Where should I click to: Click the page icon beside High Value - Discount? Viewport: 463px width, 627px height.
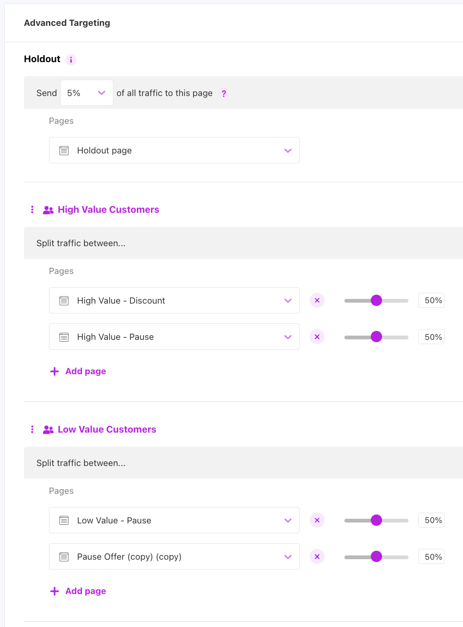pos(64,300)
